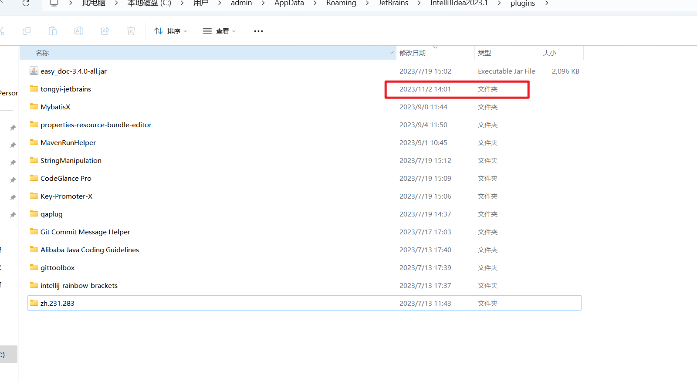The image size is (697, 382).
Task: Click Alibaba Java Coding Guidelines name
Action: 90,250
